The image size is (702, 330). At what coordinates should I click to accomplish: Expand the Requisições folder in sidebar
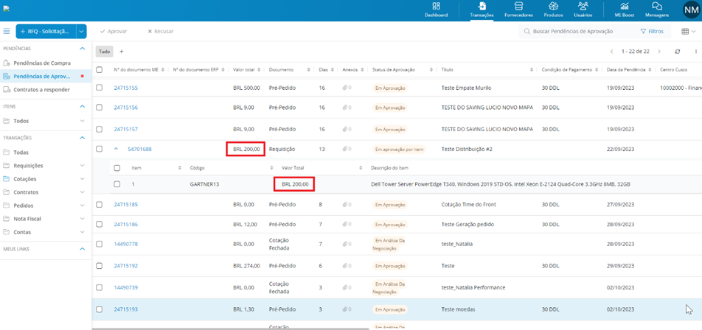click(x=82, y=166)
